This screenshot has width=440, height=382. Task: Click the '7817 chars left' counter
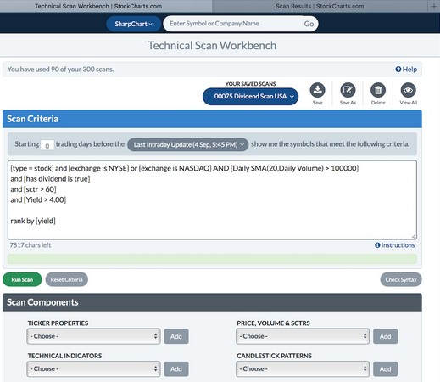click(x=31, y=245)
